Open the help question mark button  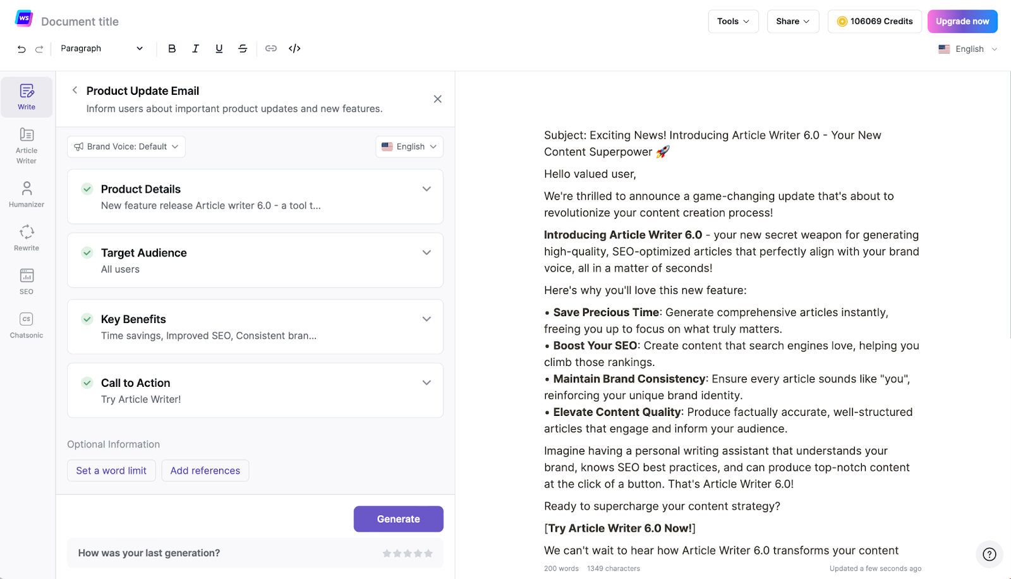coord(990,554)
